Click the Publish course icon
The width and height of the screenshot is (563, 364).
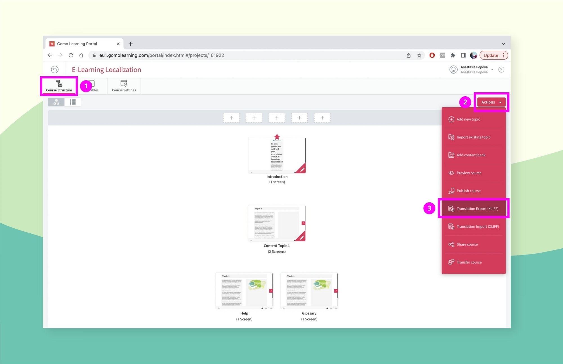pos(451,191)
